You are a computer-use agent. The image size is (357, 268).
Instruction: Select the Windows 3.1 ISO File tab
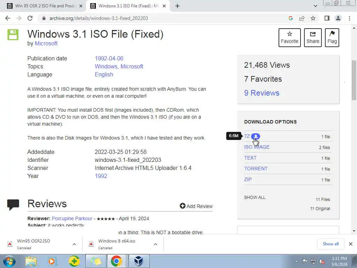click(x=128, y=6)
